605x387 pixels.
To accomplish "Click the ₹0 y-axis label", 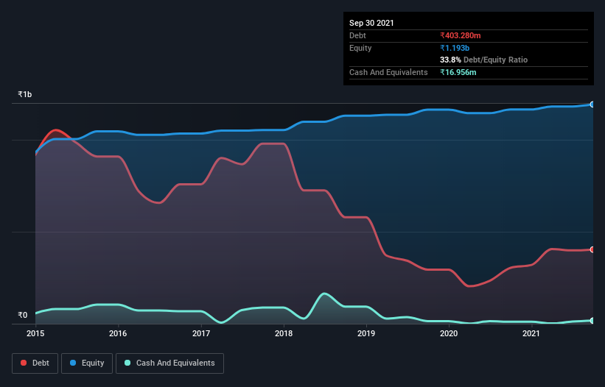I will tap(23, 315).
